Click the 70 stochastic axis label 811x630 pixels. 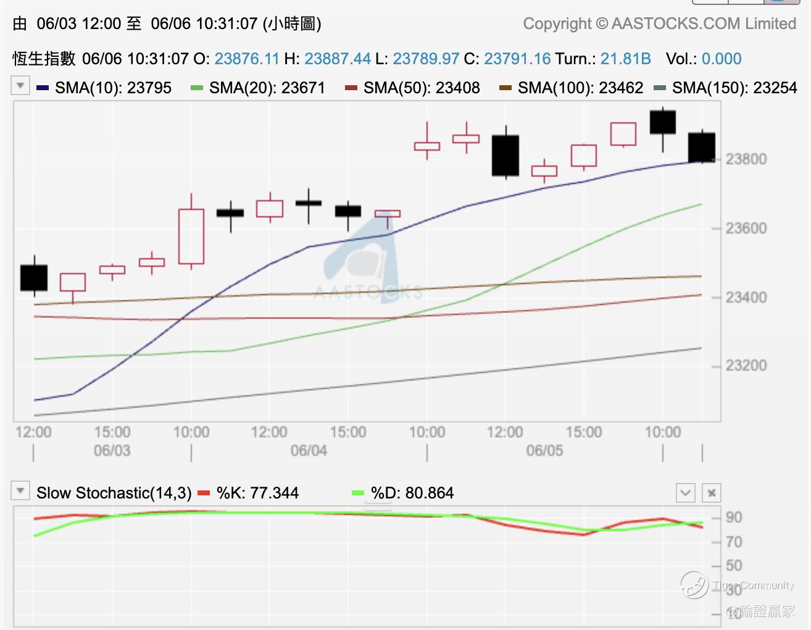(733, 542)
